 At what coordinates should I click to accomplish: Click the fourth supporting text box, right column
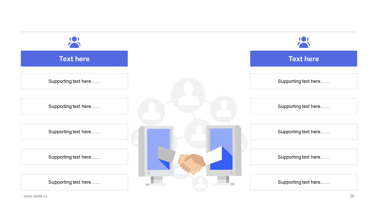point(304,157)
